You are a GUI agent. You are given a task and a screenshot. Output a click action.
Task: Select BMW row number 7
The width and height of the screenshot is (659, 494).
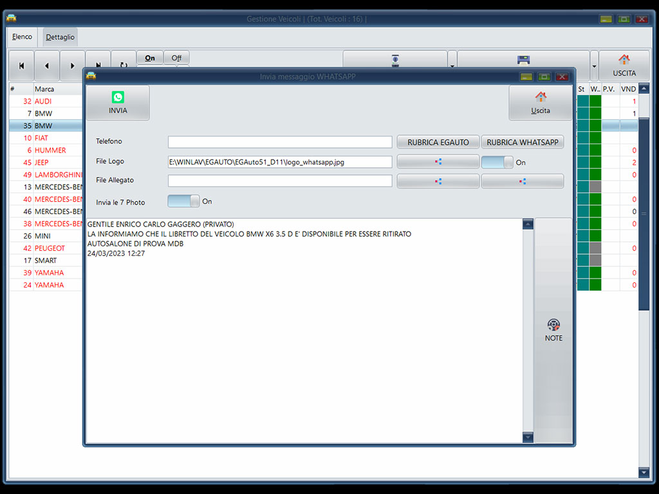(46, 113)
